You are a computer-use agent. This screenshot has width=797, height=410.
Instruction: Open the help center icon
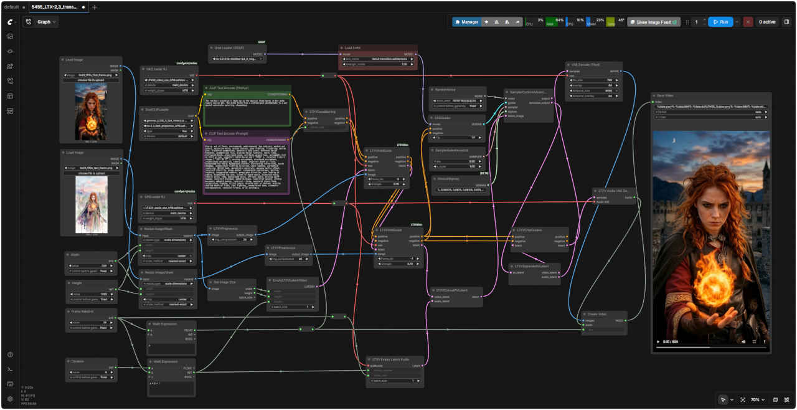click(10, 355)
